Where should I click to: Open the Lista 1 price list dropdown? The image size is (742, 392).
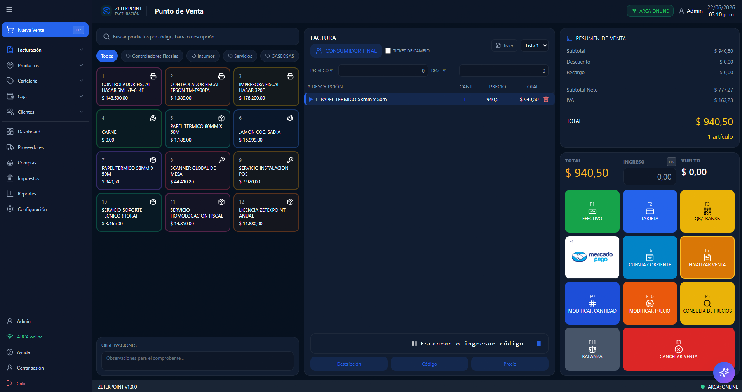[x=535, y=46]
